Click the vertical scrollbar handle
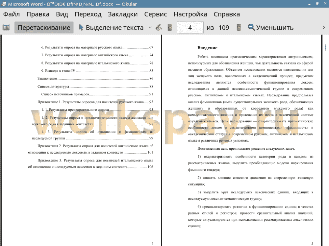Image resolution: width=329 pixels, height=246 pixels. point(325,47)
